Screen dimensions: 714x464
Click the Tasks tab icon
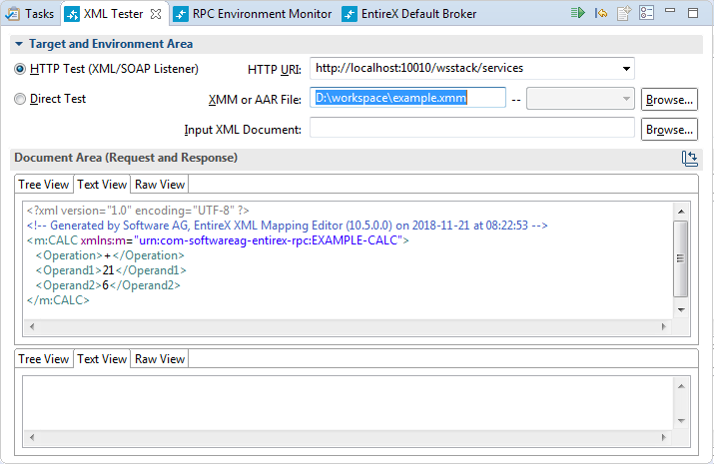click(x=12, y=14)
